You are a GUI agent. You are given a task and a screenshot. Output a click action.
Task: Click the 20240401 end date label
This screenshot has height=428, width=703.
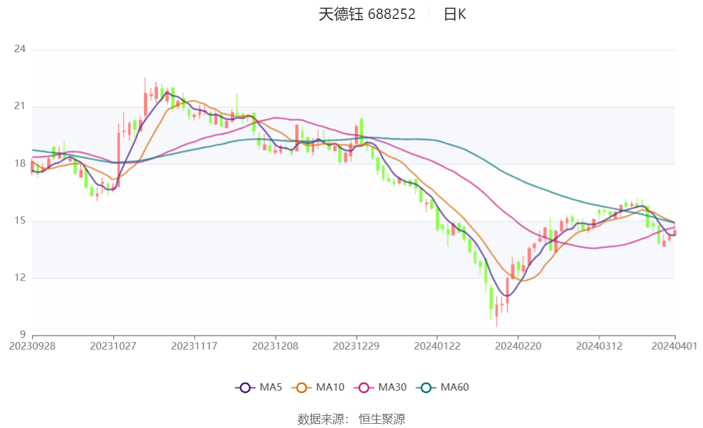coord(675,346)
